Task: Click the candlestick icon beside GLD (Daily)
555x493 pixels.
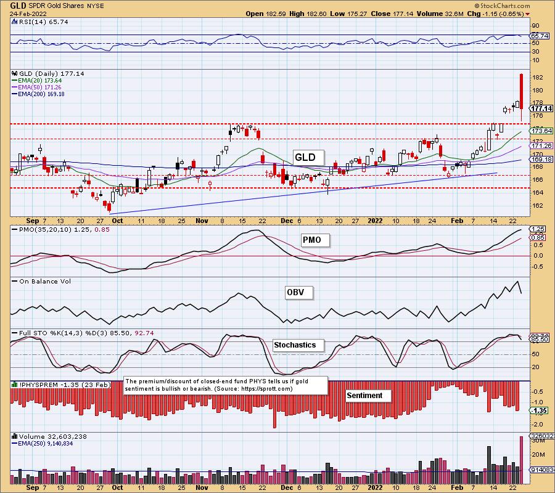Action: click(x=15, y=73)
